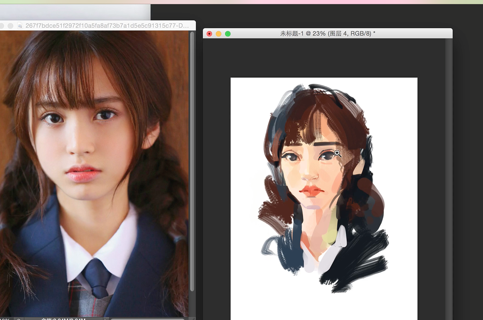Zoom in on the painted portrait's red lips

(x=312, y=190)
